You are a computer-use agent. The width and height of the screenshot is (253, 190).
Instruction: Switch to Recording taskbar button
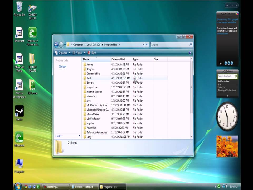(x=56, y=187)
